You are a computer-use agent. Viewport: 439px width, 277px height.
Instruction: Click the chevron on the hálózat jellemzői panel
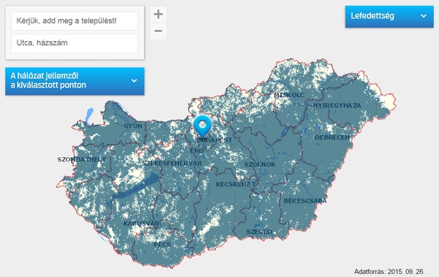[x=134, y=80]
